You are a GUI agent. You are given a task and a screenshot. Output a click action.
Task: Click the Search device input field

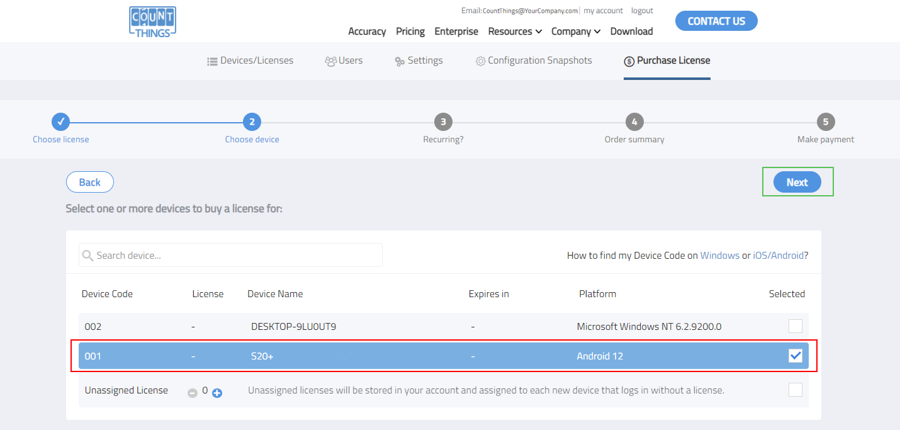coord(230,256)
